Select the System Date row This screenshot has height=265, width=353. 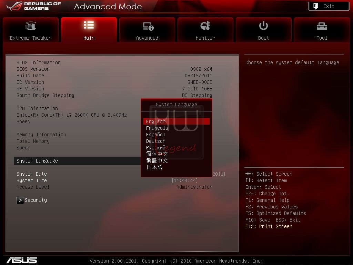click(31, 174)
